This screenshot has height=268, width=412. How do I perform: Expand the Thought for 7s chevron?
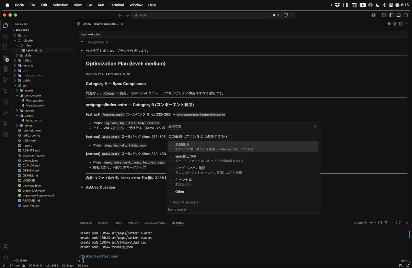(x=111, y=42)
